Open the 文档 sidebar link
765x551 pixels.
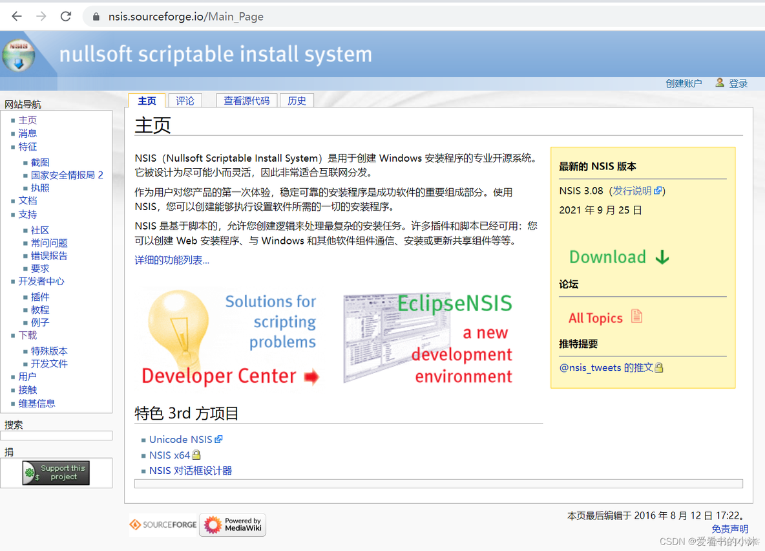coord(27,200)
